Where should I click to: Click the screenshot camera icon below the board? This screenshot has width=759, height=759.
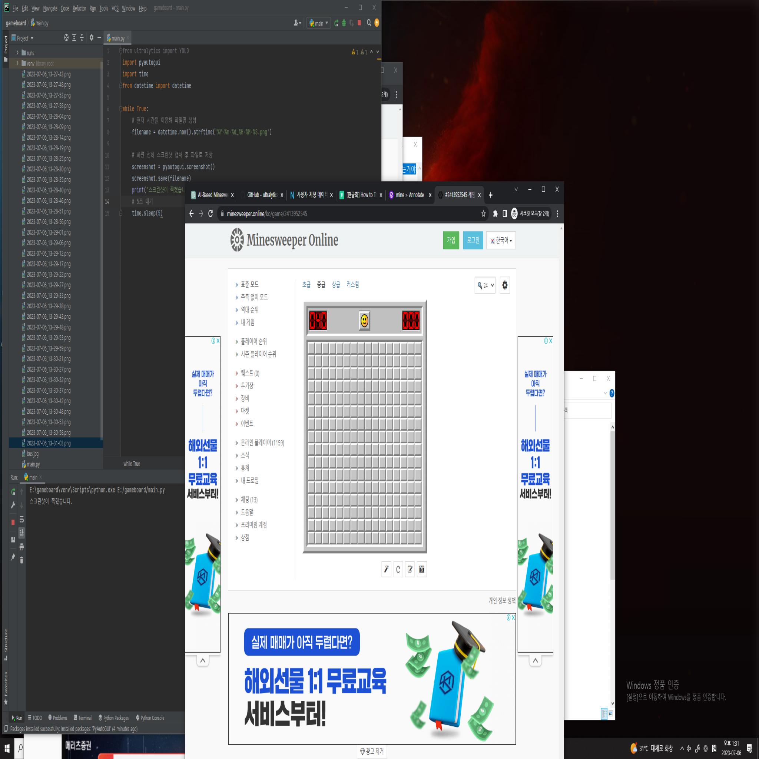421,569
